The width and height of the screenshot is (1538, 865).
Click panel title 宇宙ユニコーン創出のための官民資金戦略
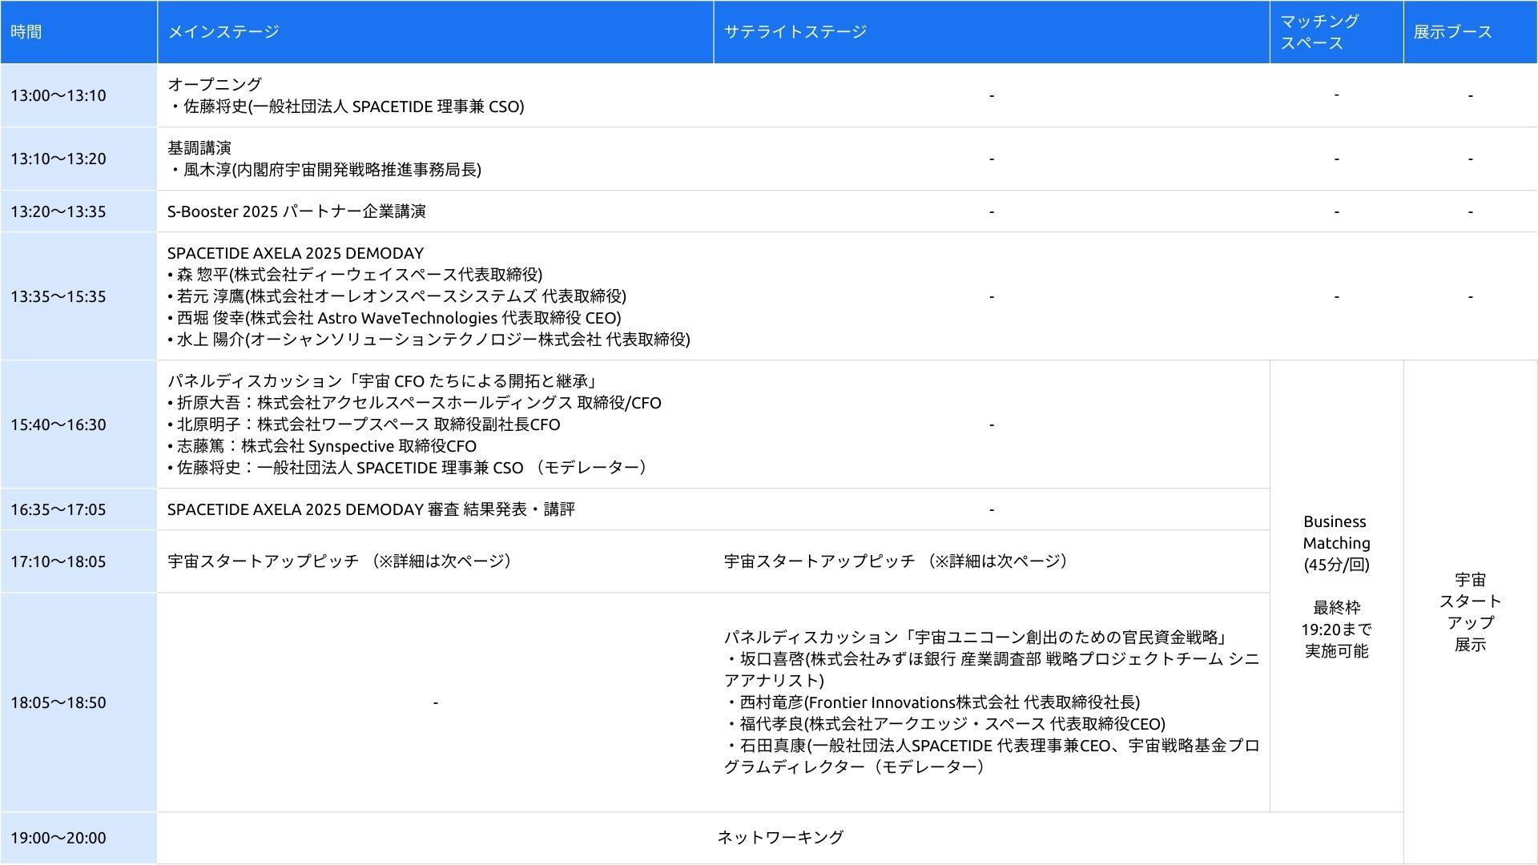coord(976,638)
